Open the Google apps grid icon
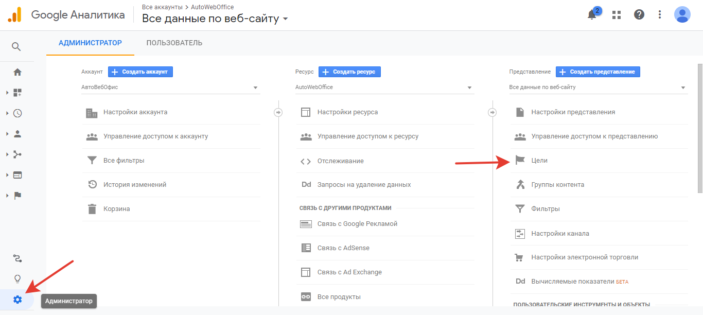703x315 pixels. point(617,15)
